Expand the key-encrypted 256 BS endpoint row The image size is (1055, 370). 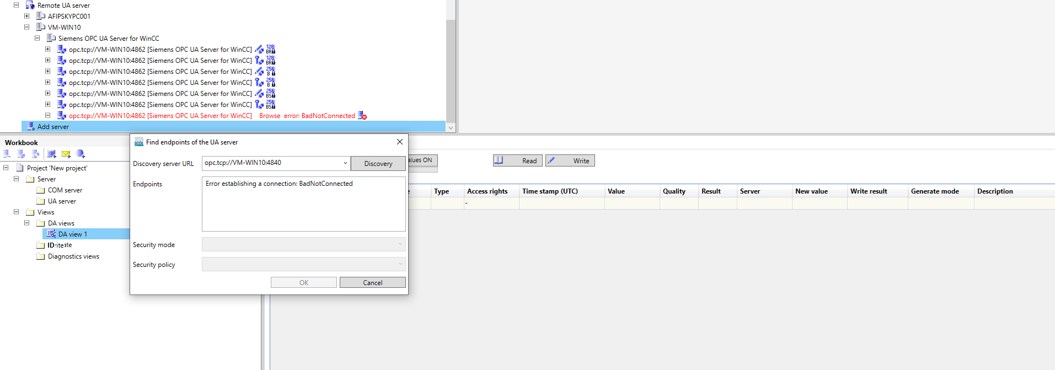click(47, 104)
